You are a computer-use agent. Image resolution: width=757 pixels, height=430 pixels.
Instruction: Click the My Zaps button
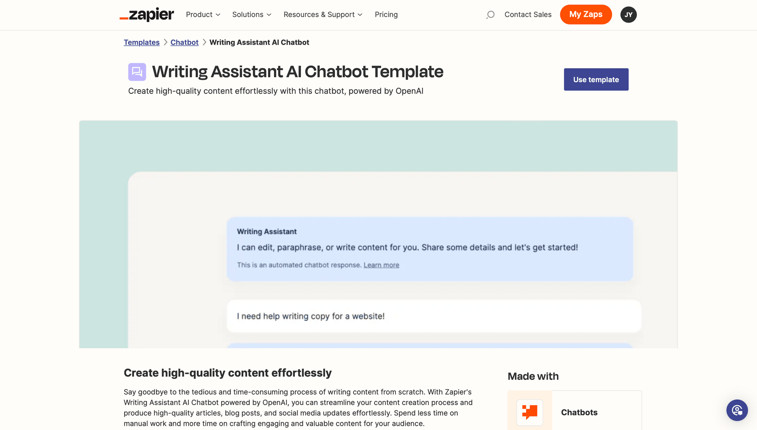586,14
